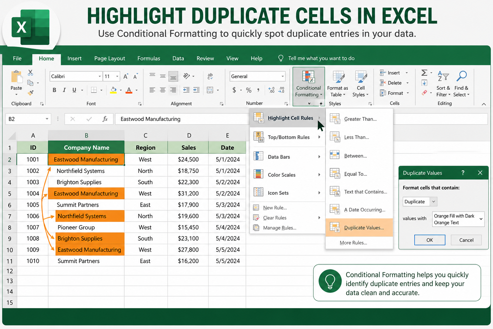Image resolution: width=493 pixels, height=329 pixels.
Task: Toggle Align Left
Action: pyautogui.click(x=152, y=90)
